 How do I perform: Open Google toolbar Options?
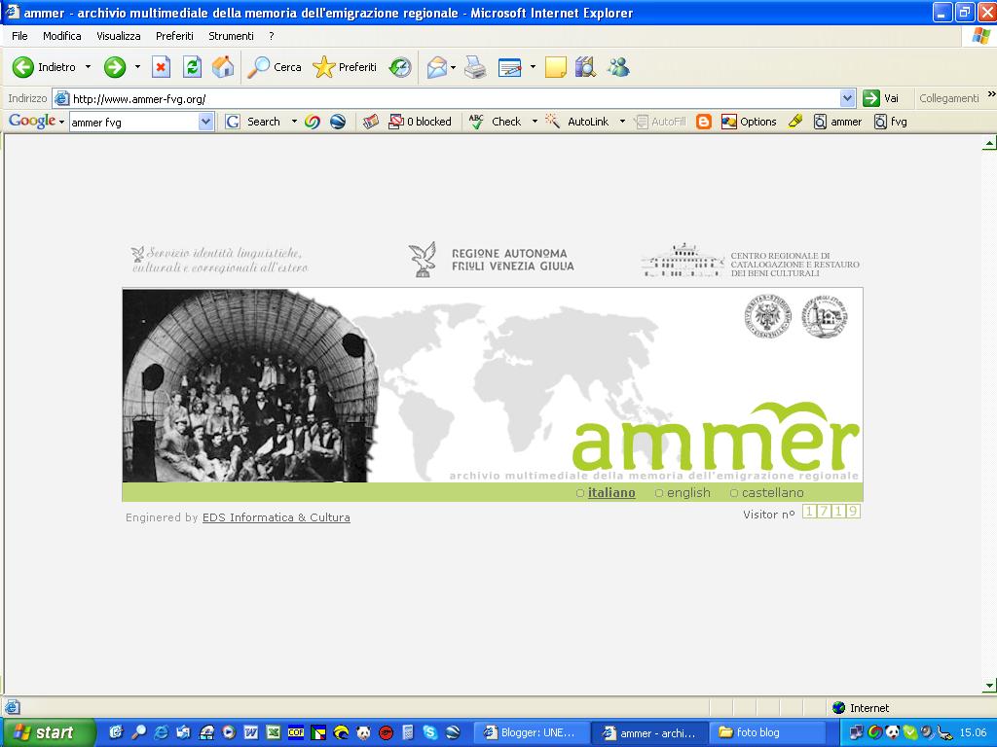click(x=749, y=122)
